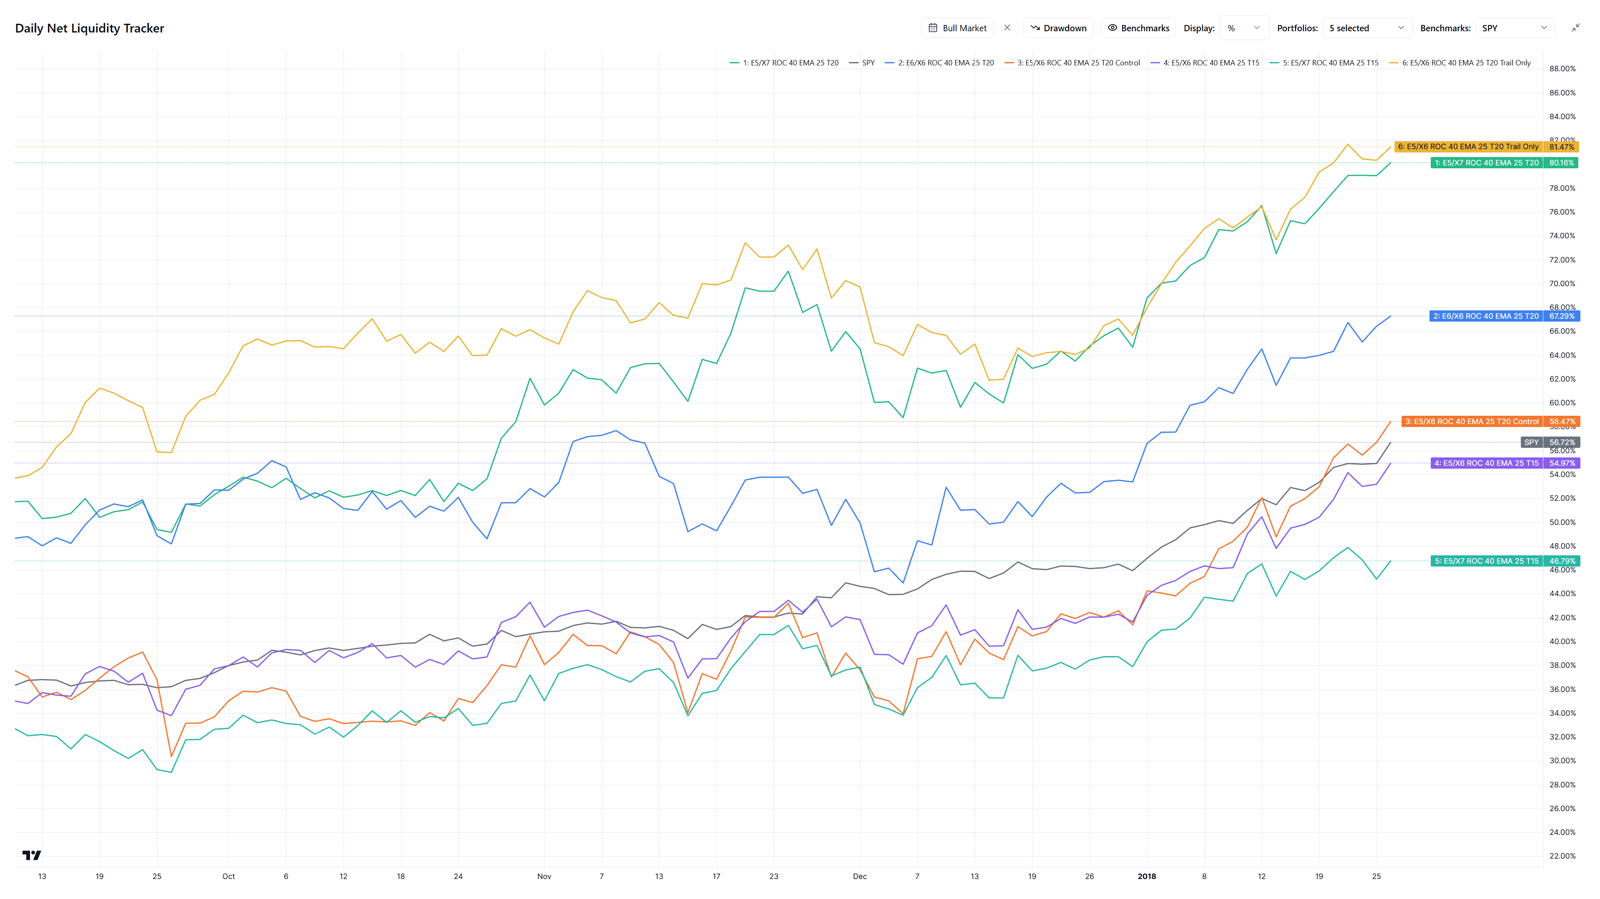Click the purple 54.97% price label
This screenshot has height=899, width=1600.
[1562, 463]
